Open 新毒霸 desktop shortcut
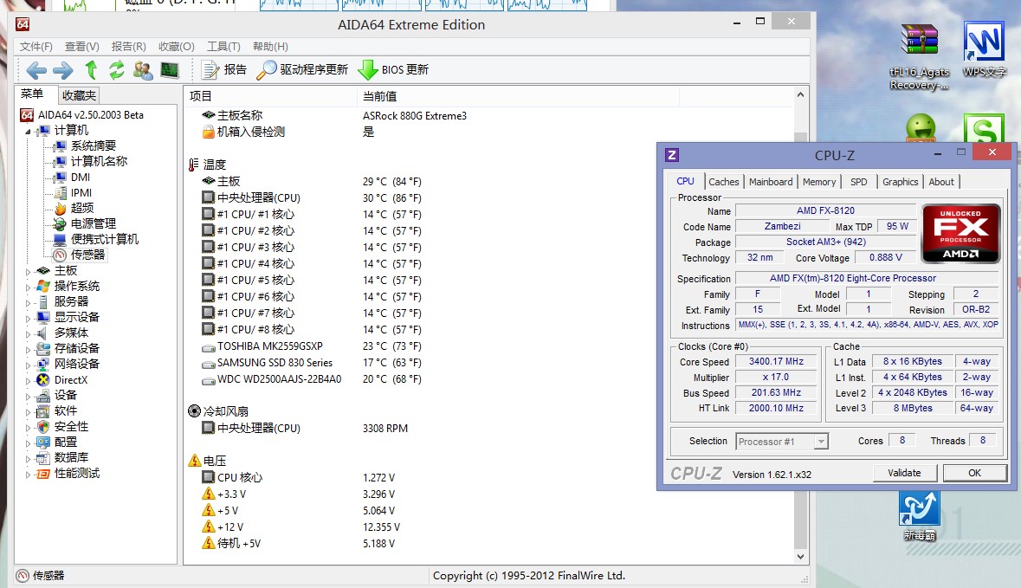 click(920, 516)
